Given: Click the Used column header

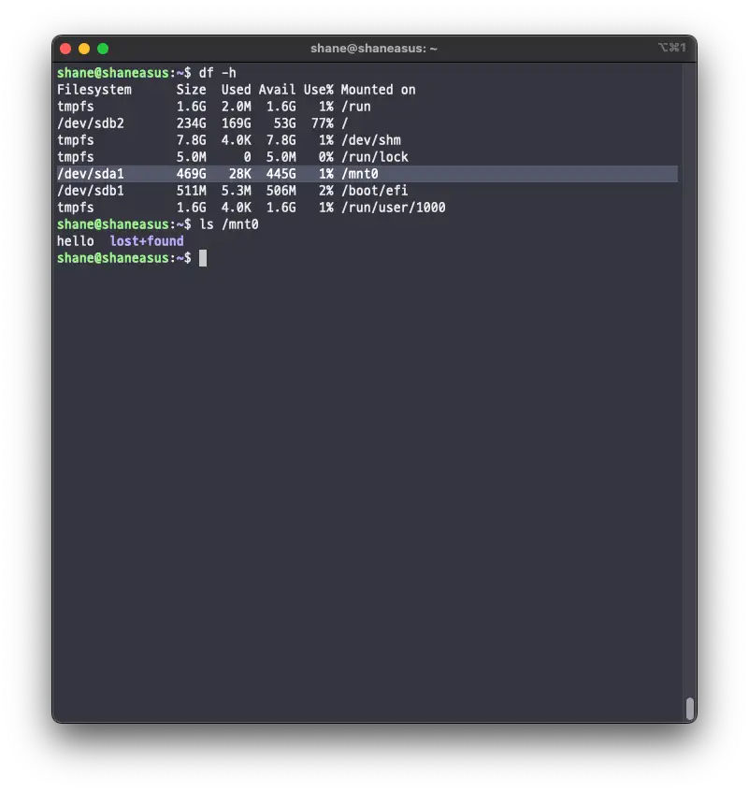Looking at the screenshot, I should coord(236,90).
